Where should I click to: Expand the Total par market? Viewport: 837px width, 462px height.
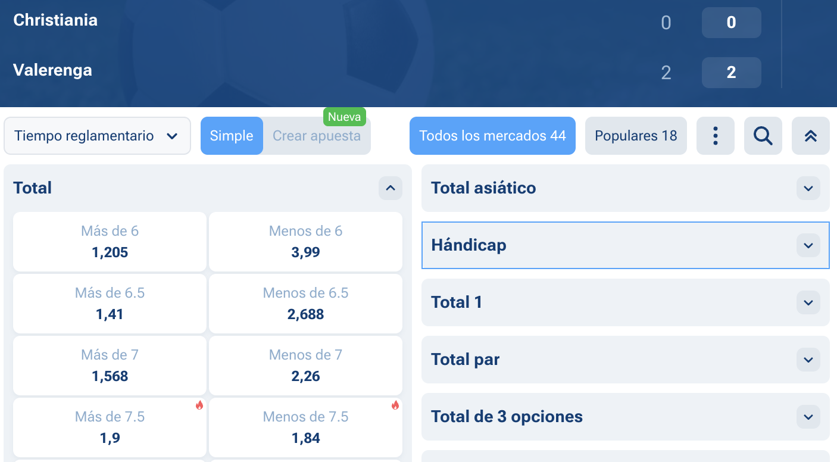tap(808, 360)
